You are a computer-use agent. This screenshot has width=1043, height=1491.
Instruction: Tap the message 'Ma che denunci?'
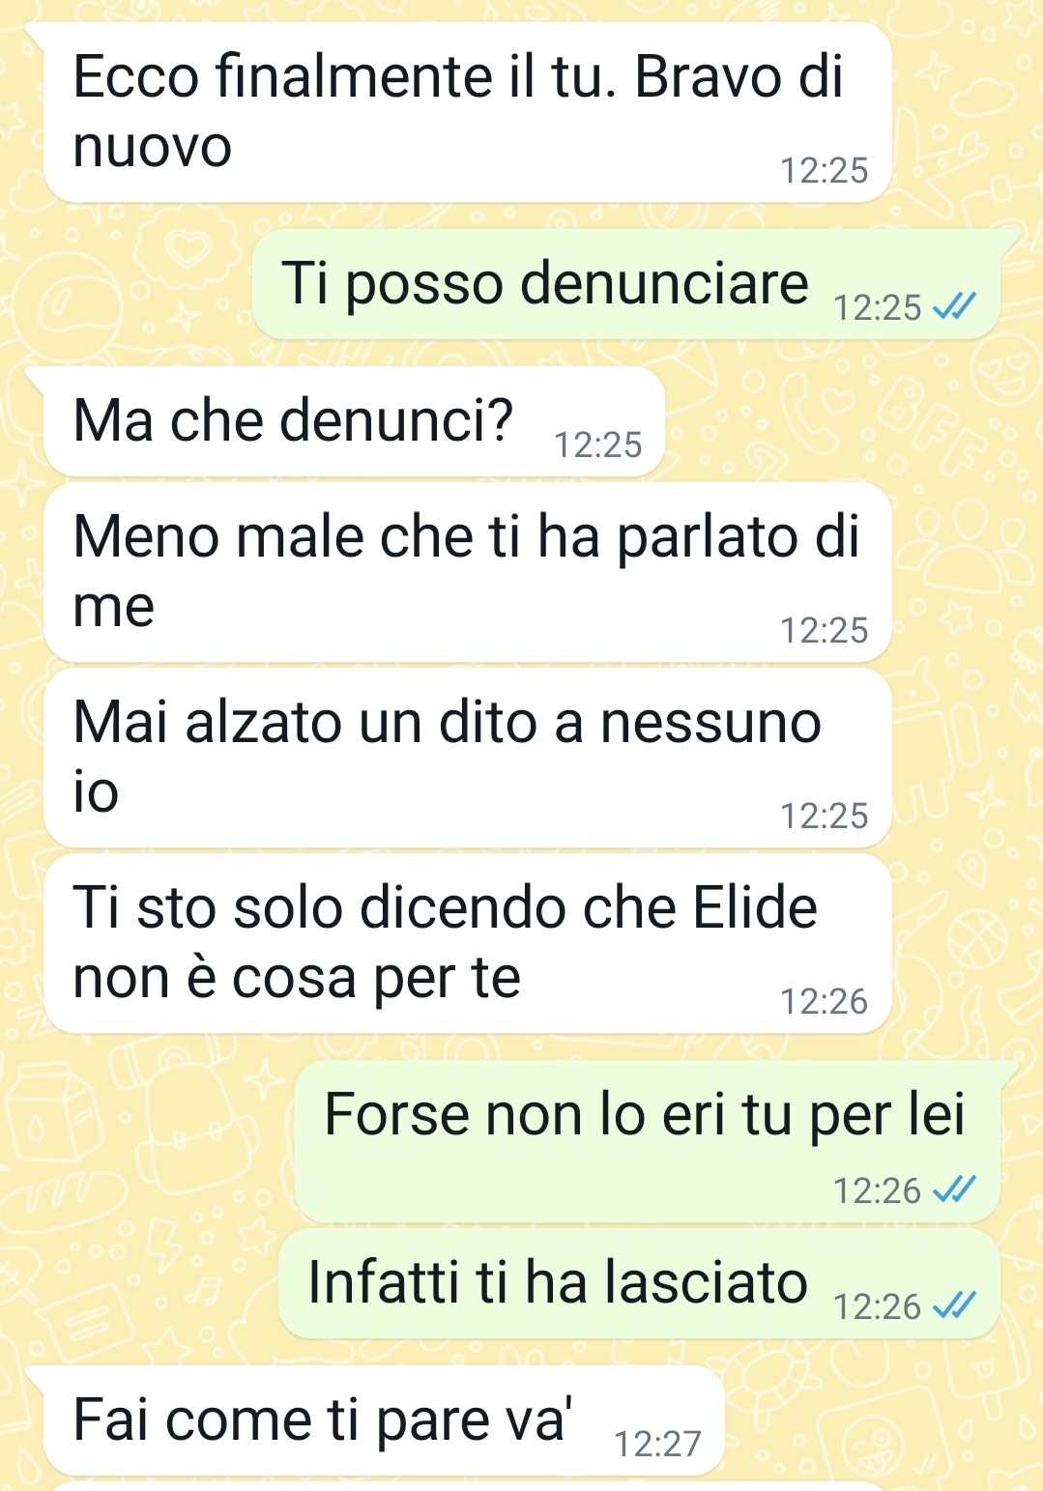pos(354,421)
